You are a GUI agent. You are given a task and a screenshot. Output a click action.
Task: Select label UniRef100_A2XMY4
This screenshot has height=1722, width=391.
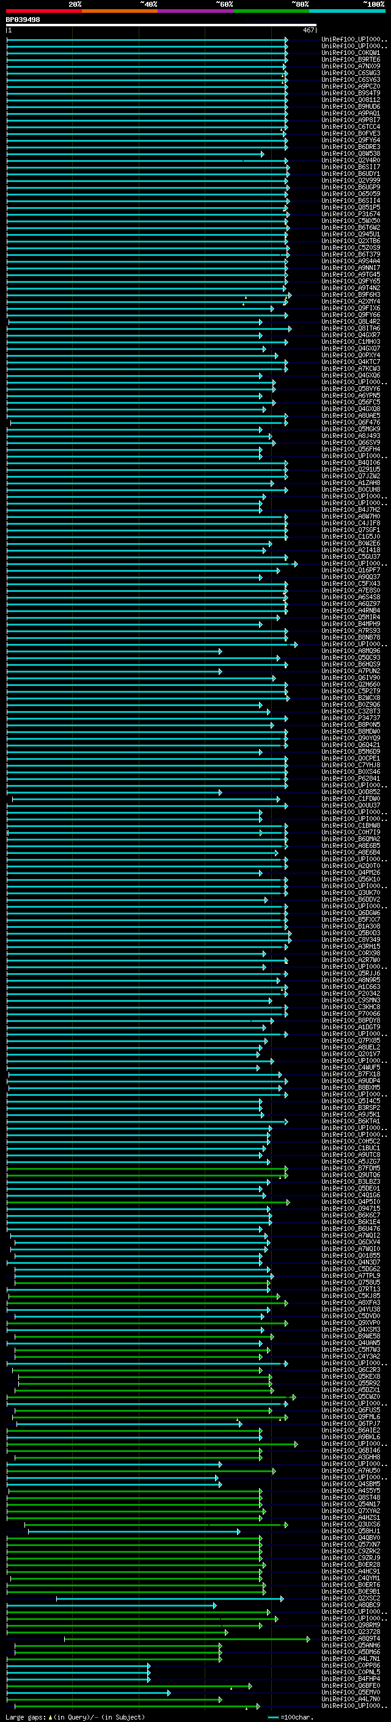click(351, 302)
